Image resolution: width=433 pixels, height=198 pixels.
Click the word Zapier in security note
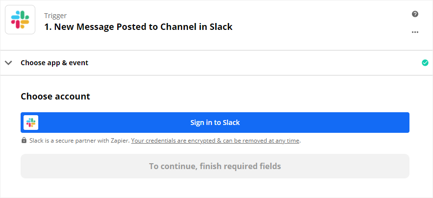[121, 141]
